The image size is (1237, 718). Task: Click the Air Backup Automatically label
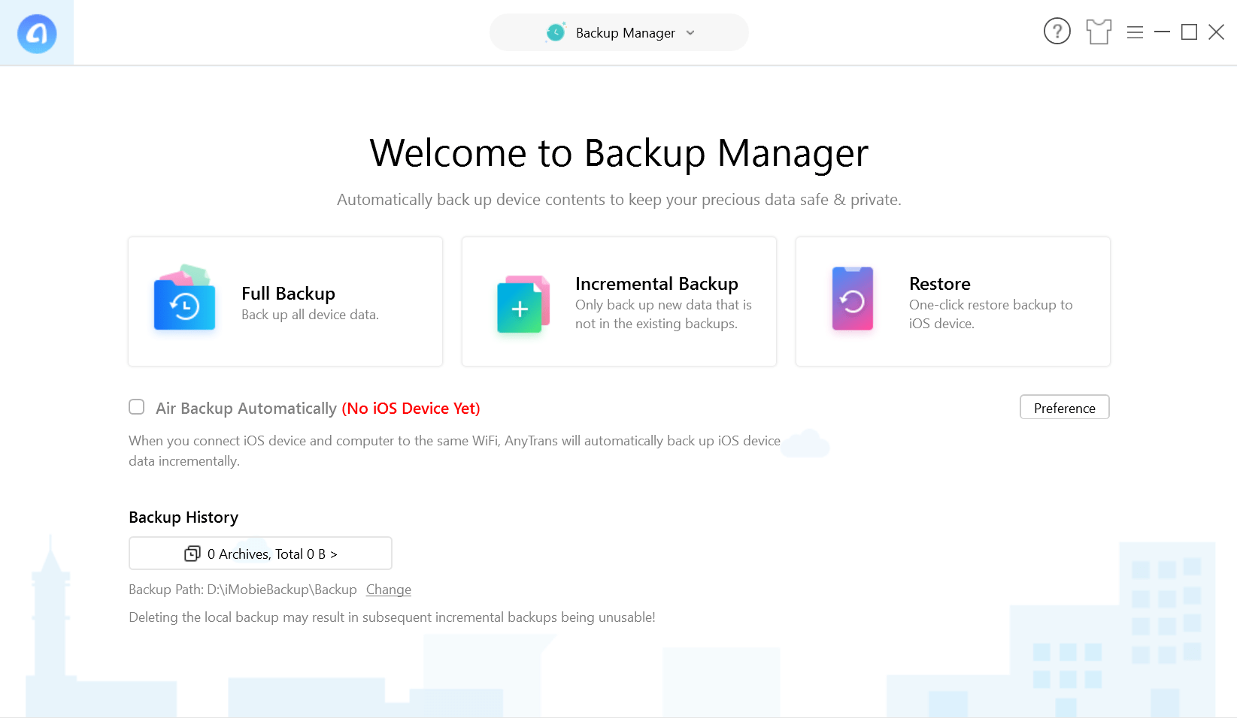click(246, 409)
